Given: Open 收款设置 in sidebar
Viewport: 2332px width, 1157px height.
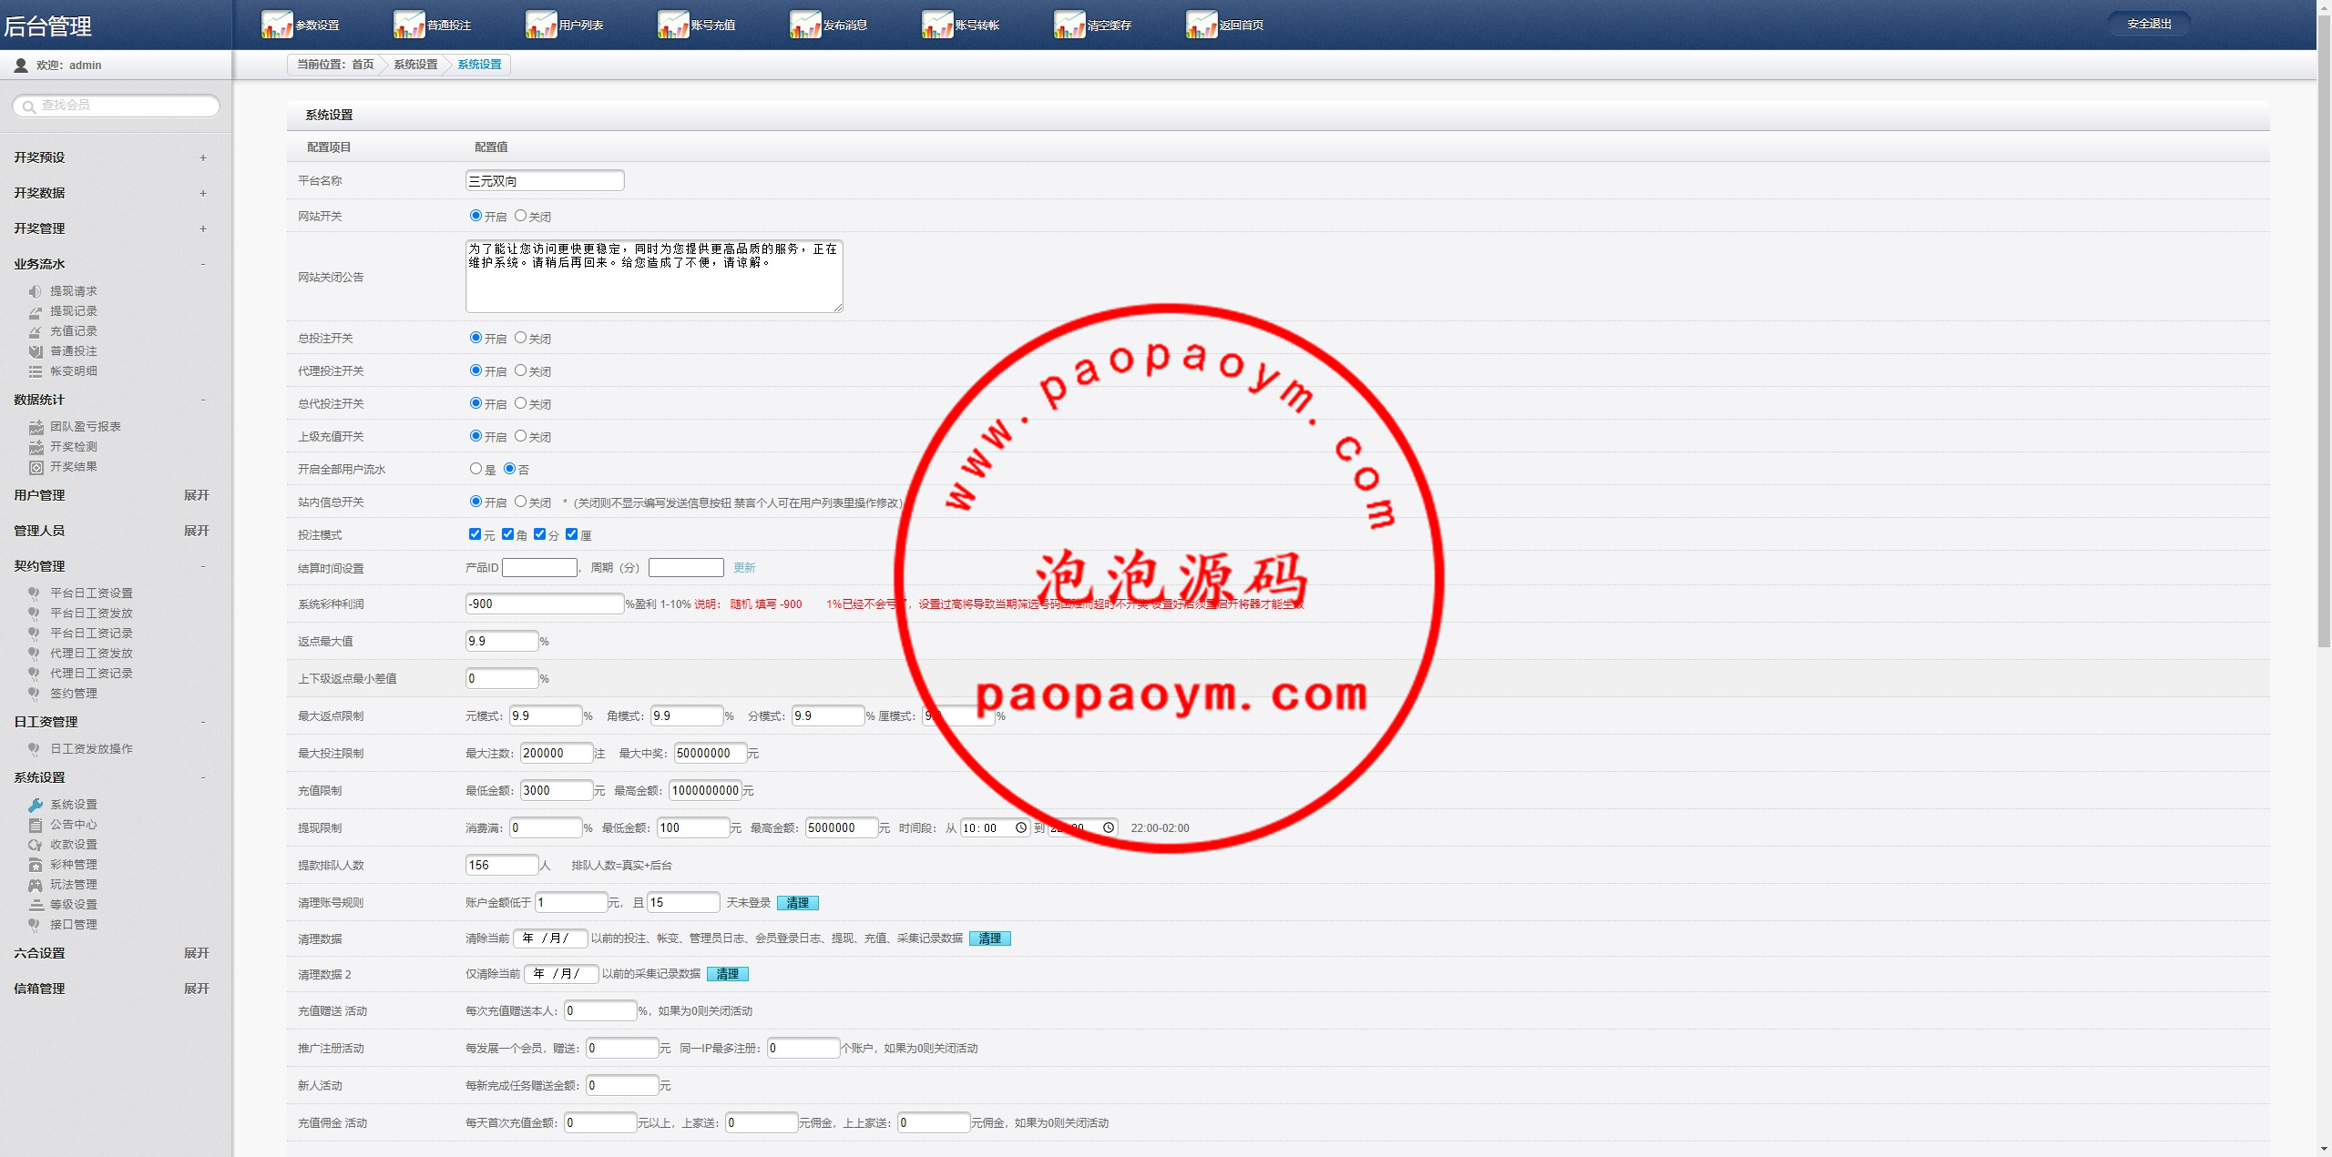Looking at the screenshot, I should [x=73, y=845].
